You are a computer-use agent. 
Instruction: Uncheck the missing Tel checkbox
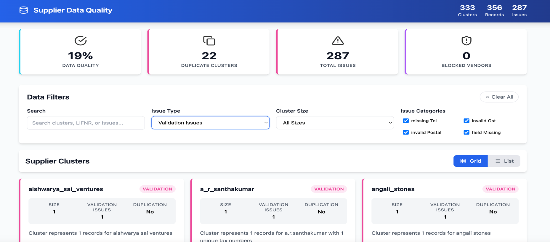pos(406,121)
